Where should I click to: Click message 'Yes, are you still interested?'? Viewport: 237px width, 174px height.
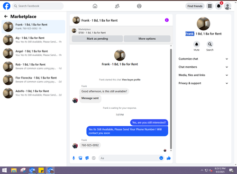(x=149, y=122)
